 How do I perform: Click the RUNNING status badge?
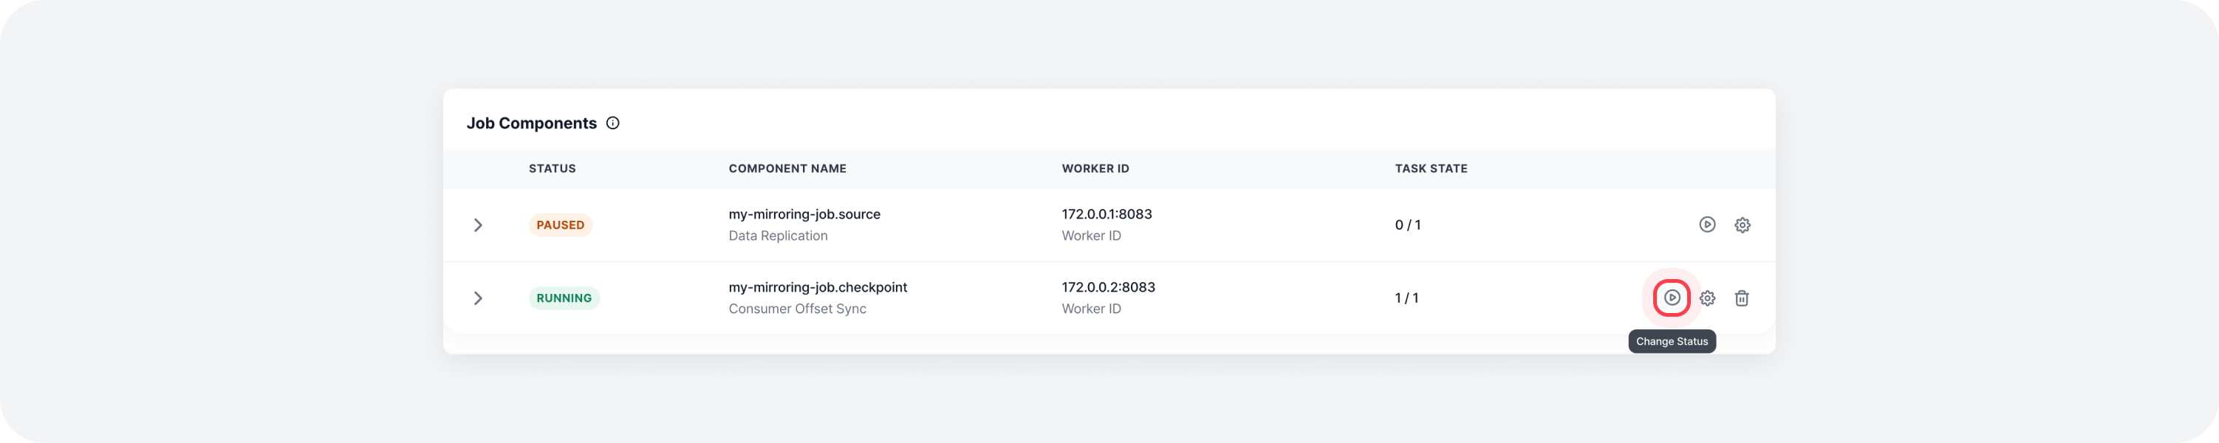pos(564,298)
